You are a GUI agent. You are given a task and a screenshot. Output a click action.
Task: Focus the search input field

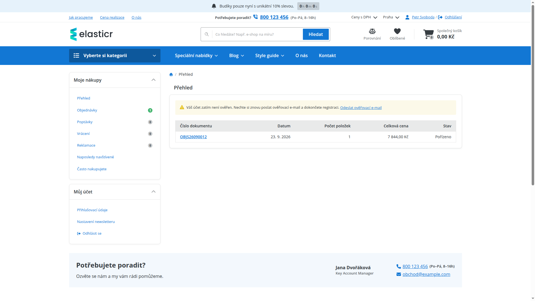(257, 34)
